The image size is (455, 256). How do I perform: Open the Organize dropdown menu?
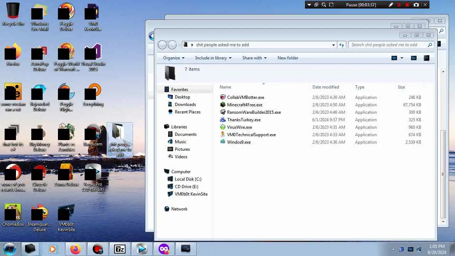point(174,58)
